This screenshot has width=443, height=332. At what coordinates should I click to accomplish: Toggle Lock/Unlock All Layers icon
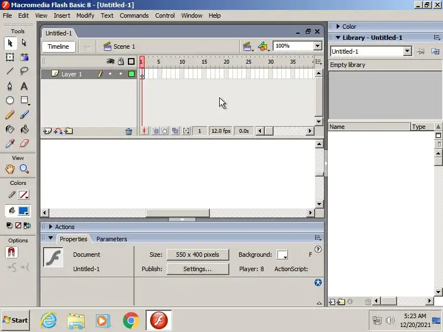(x=121, y=61)
